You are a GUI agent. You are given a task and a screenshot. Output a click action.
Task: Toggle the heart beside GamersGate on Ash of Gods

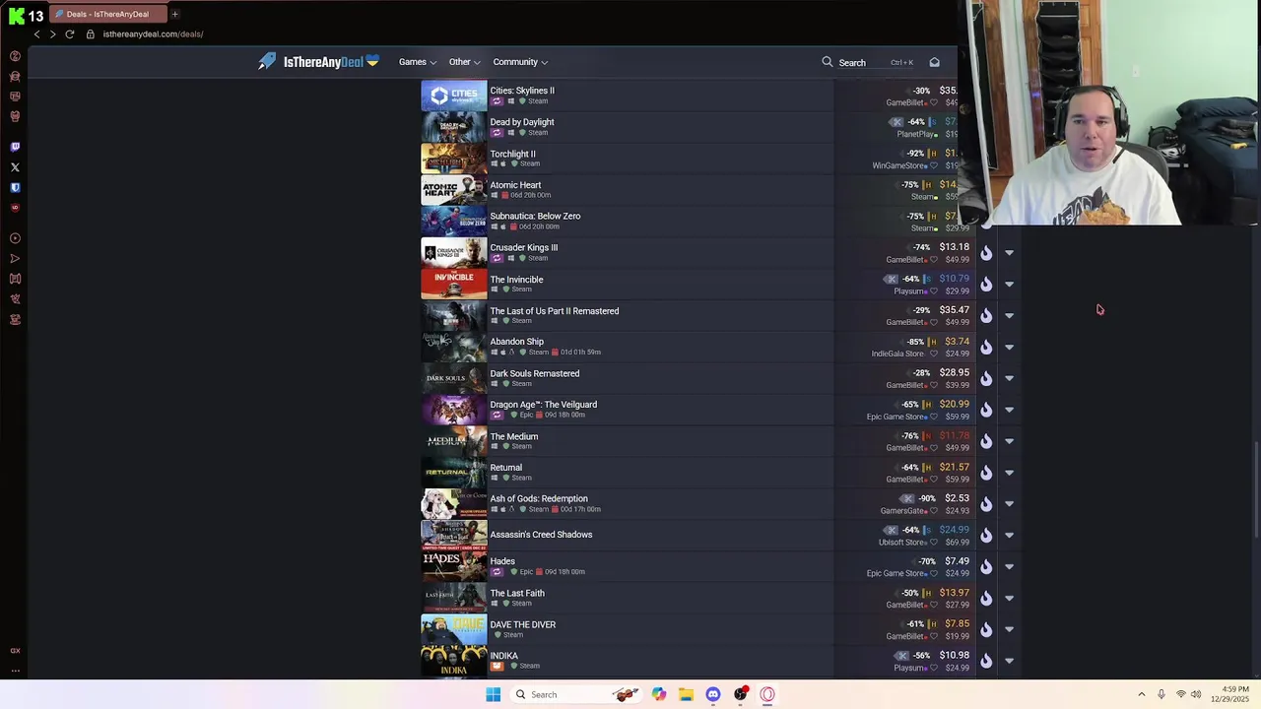tap(934, 511)
